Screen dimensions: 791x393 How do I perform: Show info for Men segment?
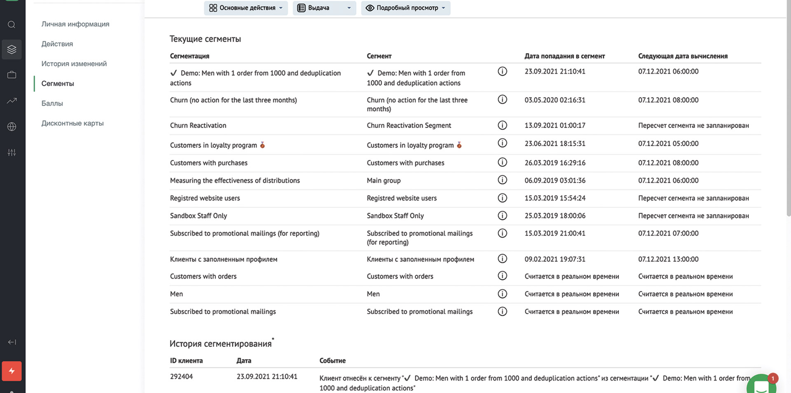point(502,294)
